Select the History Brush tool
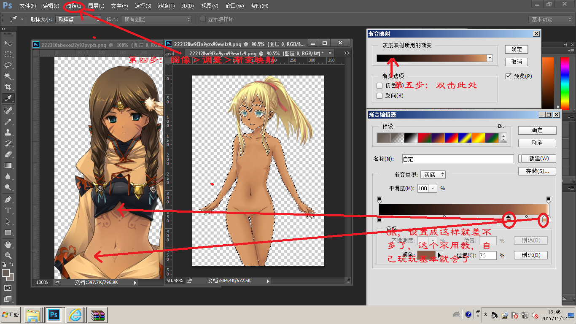Screen dimensions: 576x324 pos(8,143)
